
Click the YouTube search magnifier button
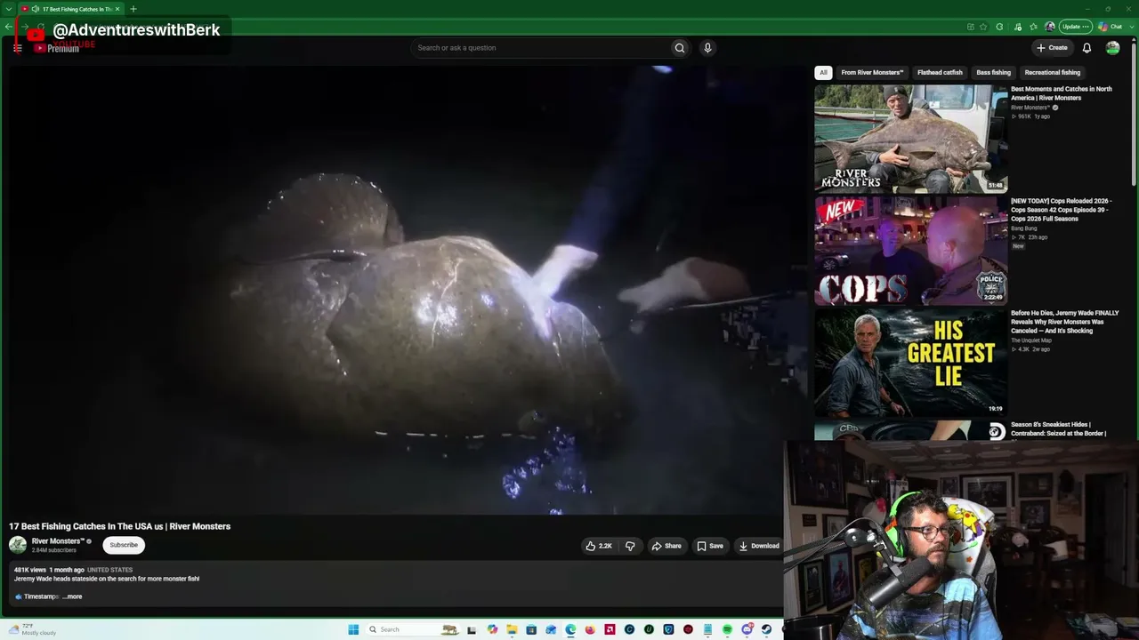(680, 48)
